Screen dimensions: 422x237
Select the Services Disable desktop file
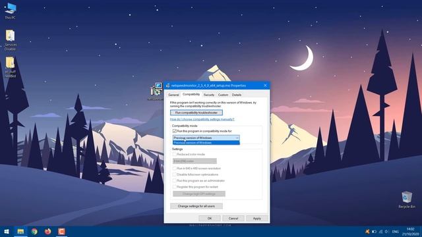click(11, 39)
